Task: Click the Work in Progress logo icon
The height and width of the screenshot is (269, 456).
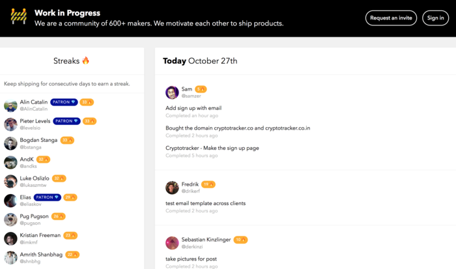Action: (18, 18)
